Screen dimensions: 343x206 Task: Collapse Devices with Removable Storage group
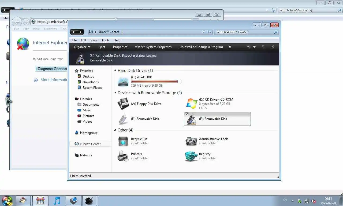115,93
